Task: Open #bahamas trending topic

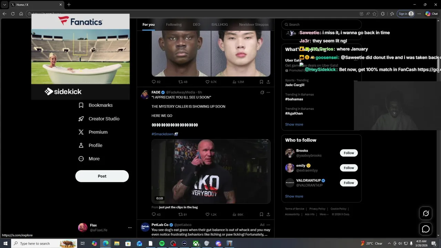Action: [294, 99]
